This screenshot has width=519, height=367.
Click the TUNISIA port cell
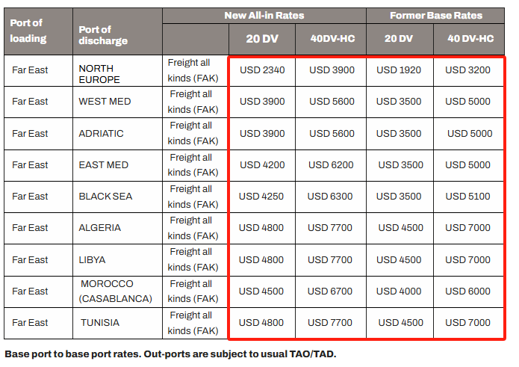click(117, 323)
